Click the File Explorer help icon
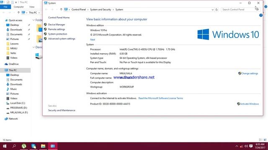The width and height of the screenshot is (268, 150). [266, 7]
